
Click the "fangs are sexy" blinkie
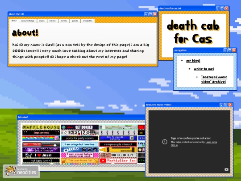tap(41, 133)
